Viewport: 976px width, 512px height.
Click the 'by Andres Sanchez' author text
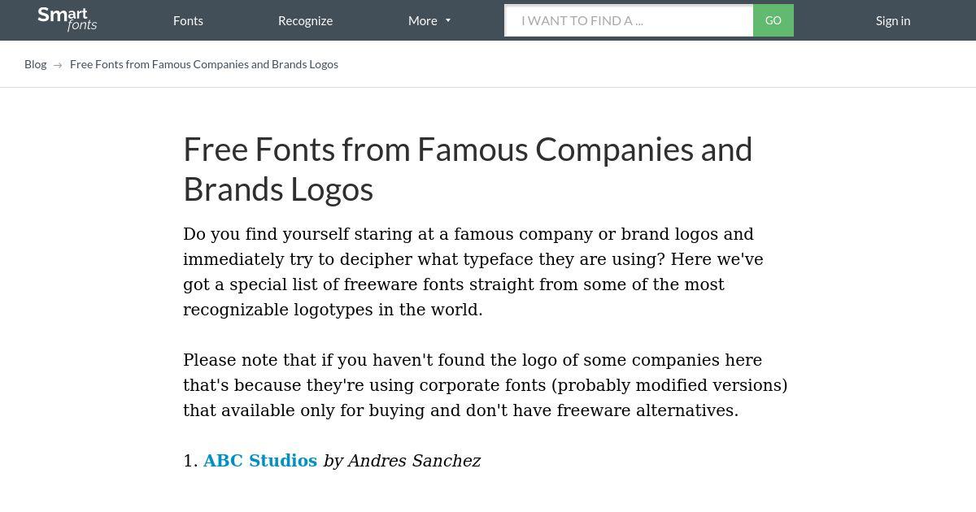click(402, 461)
